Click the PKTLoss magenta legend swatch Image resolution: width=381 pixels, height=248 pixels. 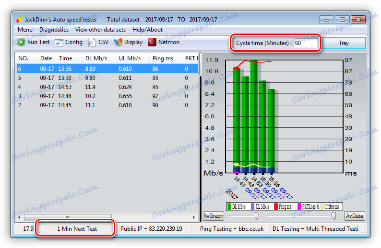pos(299,206)
